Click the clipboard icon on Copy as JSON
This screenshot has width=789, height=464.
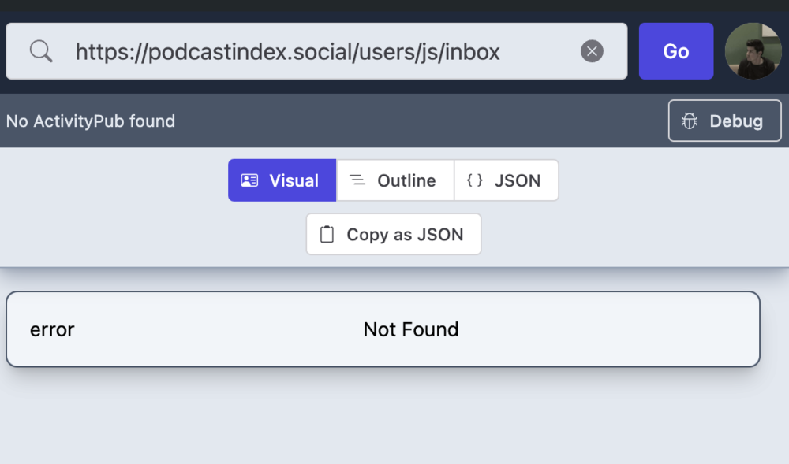click(x=327, y=235)
